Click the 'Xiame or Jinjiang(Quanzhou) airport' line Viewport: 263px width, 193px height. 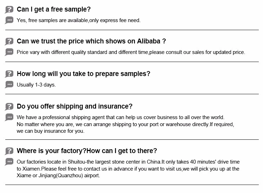pyautogui.click(x=58, y=175)
